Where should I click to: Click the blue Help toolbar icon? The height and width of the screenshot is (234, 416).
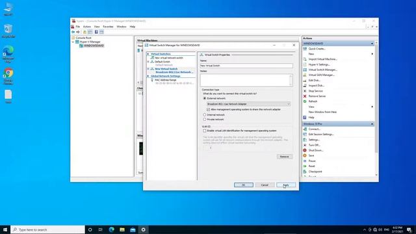(x=96, y=32)
